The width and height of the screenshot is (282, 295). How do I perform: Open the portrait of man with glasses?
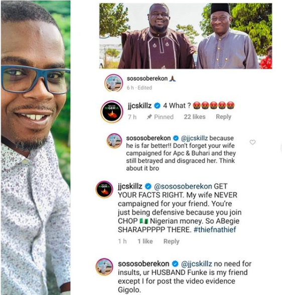36,147
